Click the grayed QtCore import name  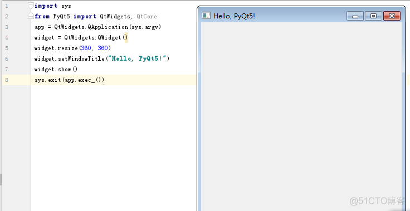click(x=147, y=17)
